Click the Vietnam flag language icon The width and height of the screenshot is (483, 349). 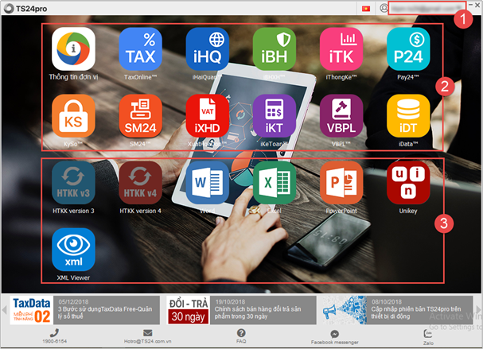tap(366, 9)
